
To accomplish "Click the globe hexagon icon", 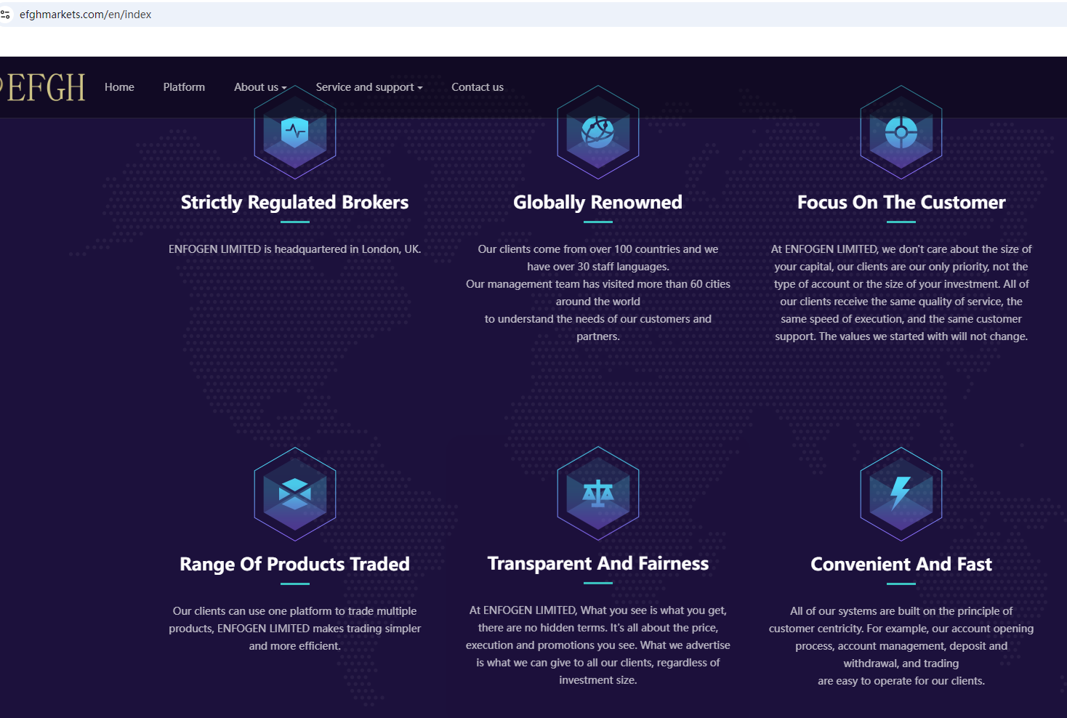I will pos(598,132).
